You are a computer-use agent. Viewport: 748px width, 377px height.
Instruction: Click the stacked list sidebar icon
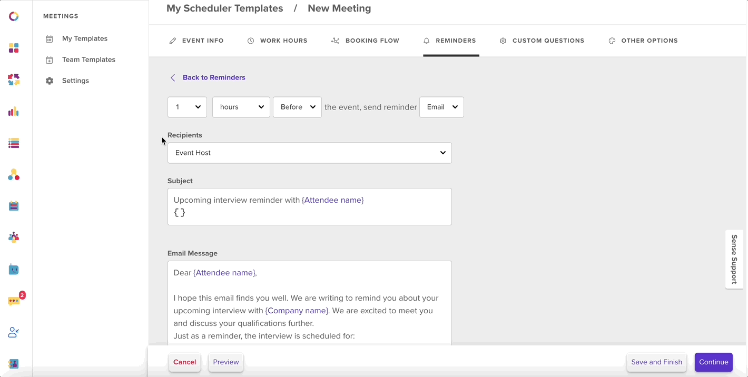[x=14, y=143]
